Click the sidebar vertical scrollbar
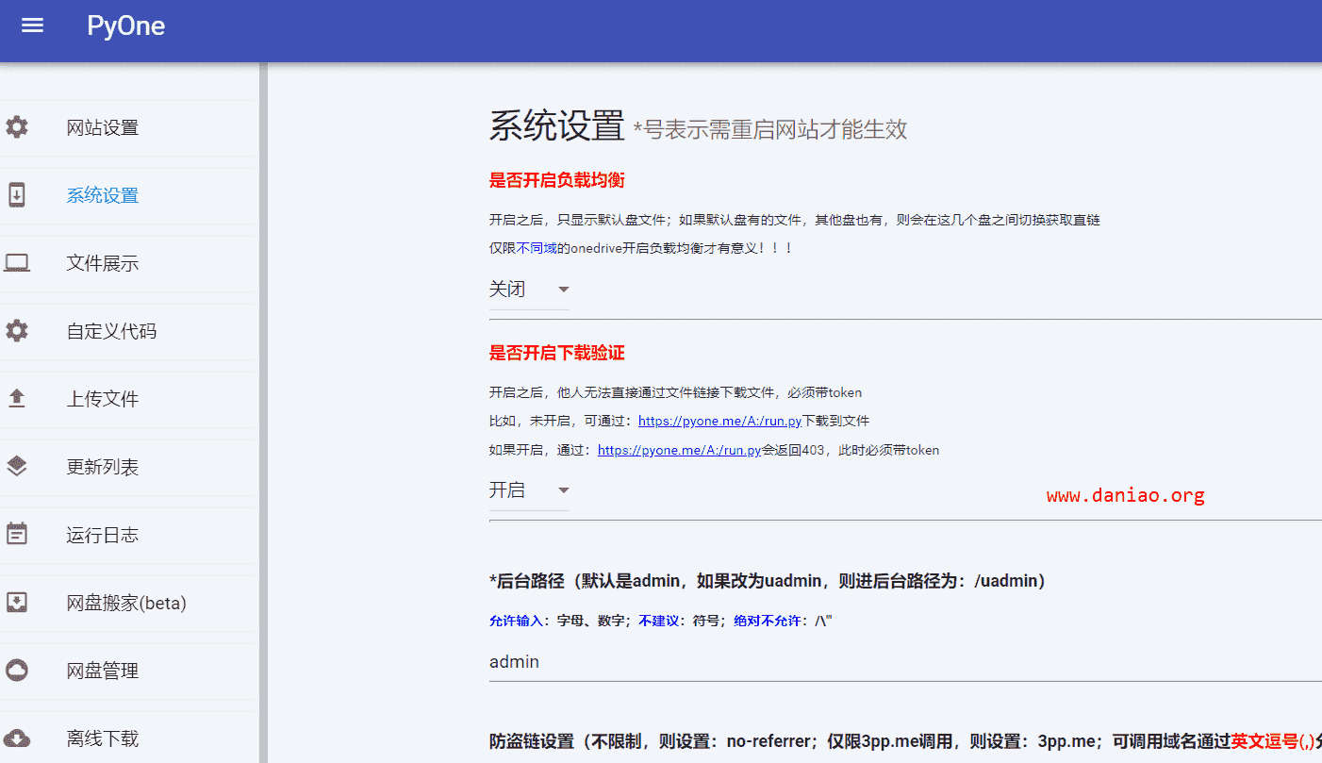This screenshot has width=1322, height=763. tap(263, 412)
